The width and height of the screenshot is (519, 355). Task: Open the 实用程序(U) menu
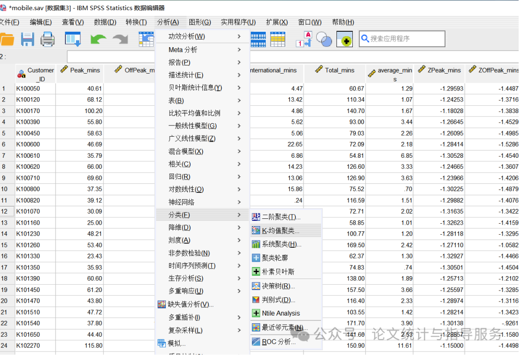tap(238, 22)
